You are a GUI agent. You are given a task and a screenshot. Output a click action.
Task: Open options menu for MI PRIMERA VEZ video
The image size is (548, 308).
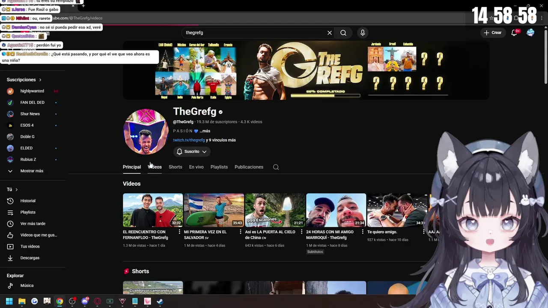tap(241, 232)
